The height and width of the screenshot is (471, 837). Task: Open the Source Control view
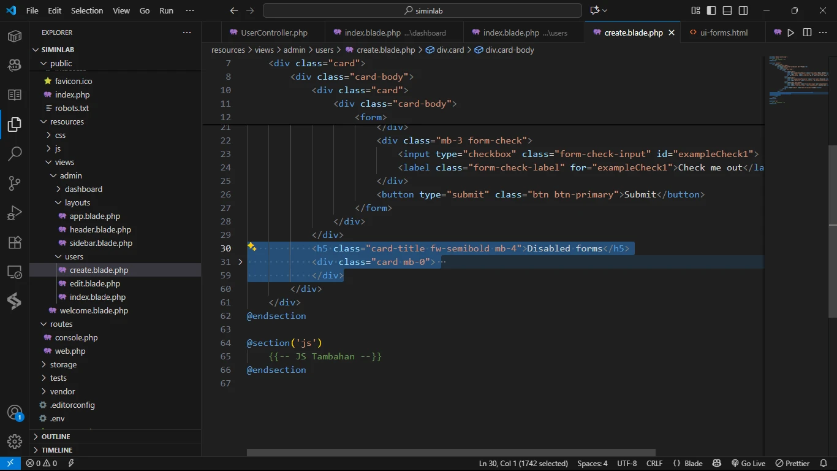coord(15,183)
